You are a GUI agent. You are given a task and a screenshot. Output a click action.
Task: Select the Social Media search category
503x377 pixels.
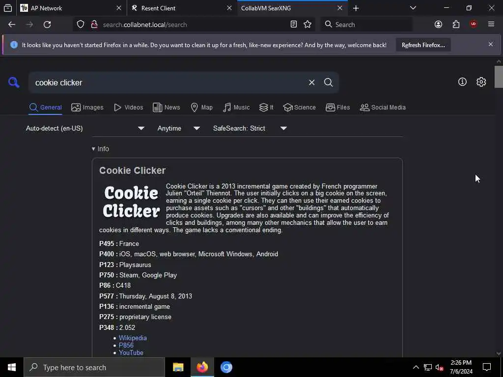click(383, 108)
